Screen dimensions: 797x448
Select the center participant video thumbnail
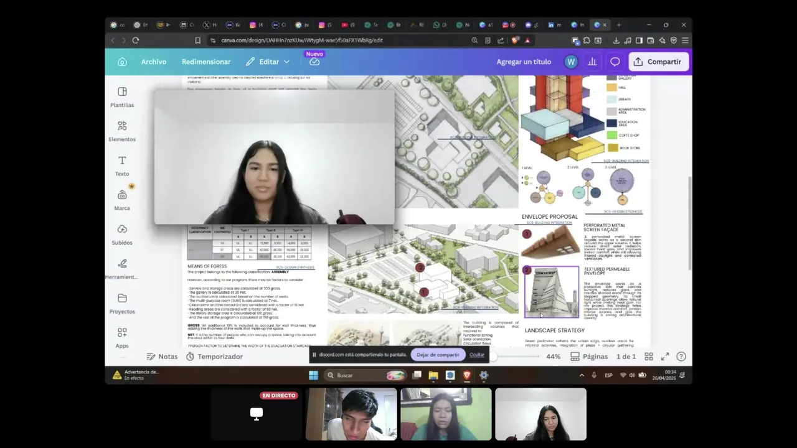[446, 414]
